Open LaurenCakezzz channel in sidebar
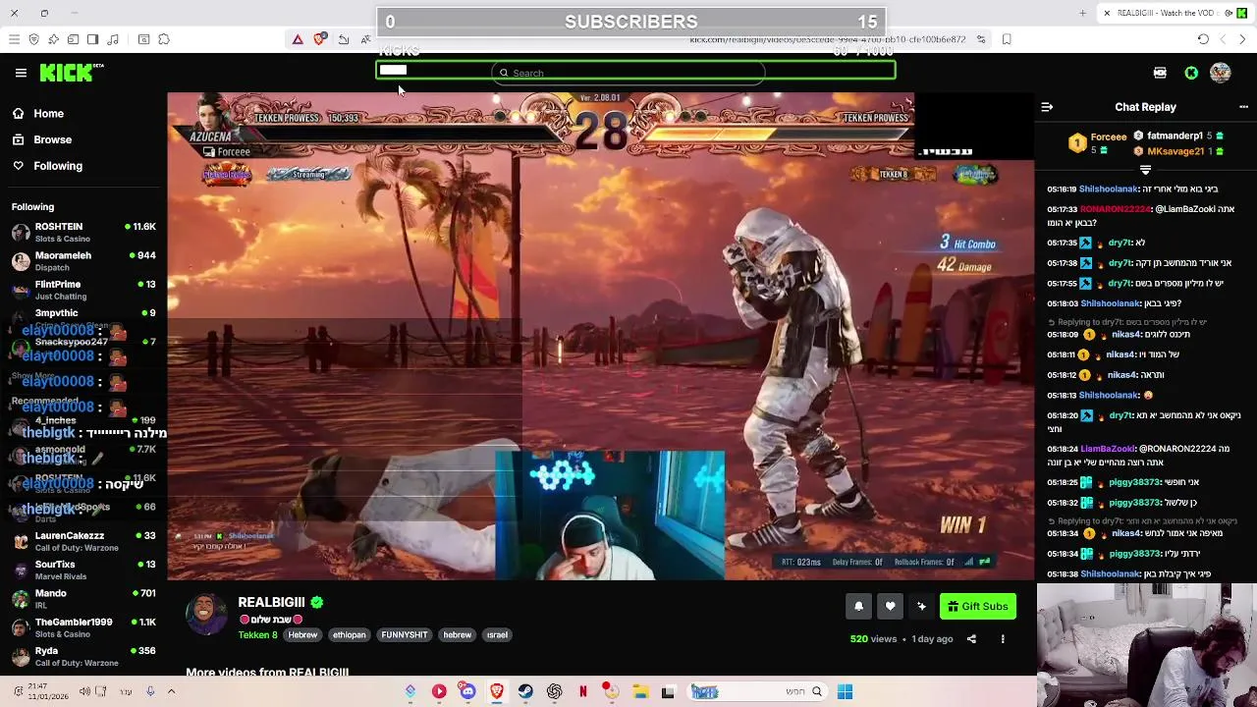 pyautogui.click(x=83, y=541)
